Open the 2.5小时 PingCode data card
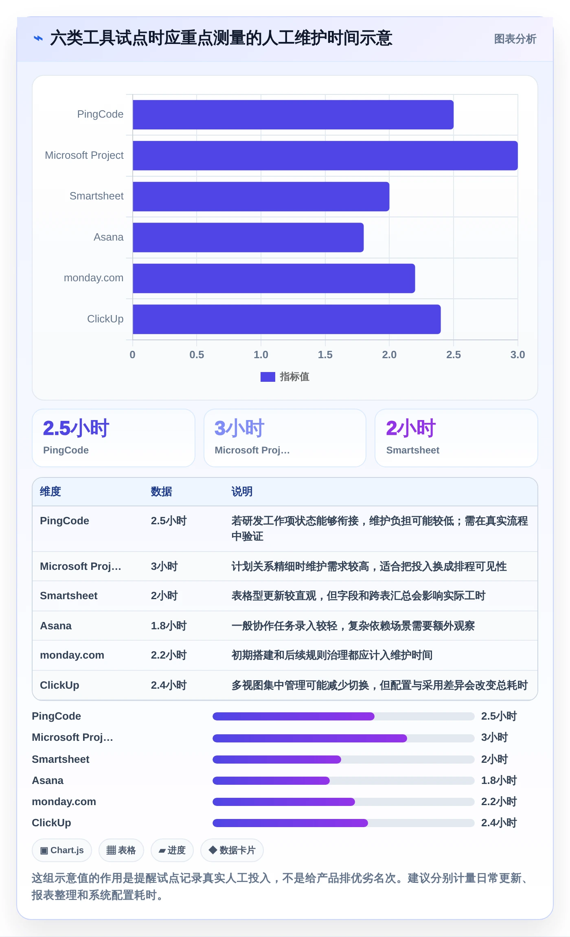Viewport: 570px width, 937px height. (114, 438)
